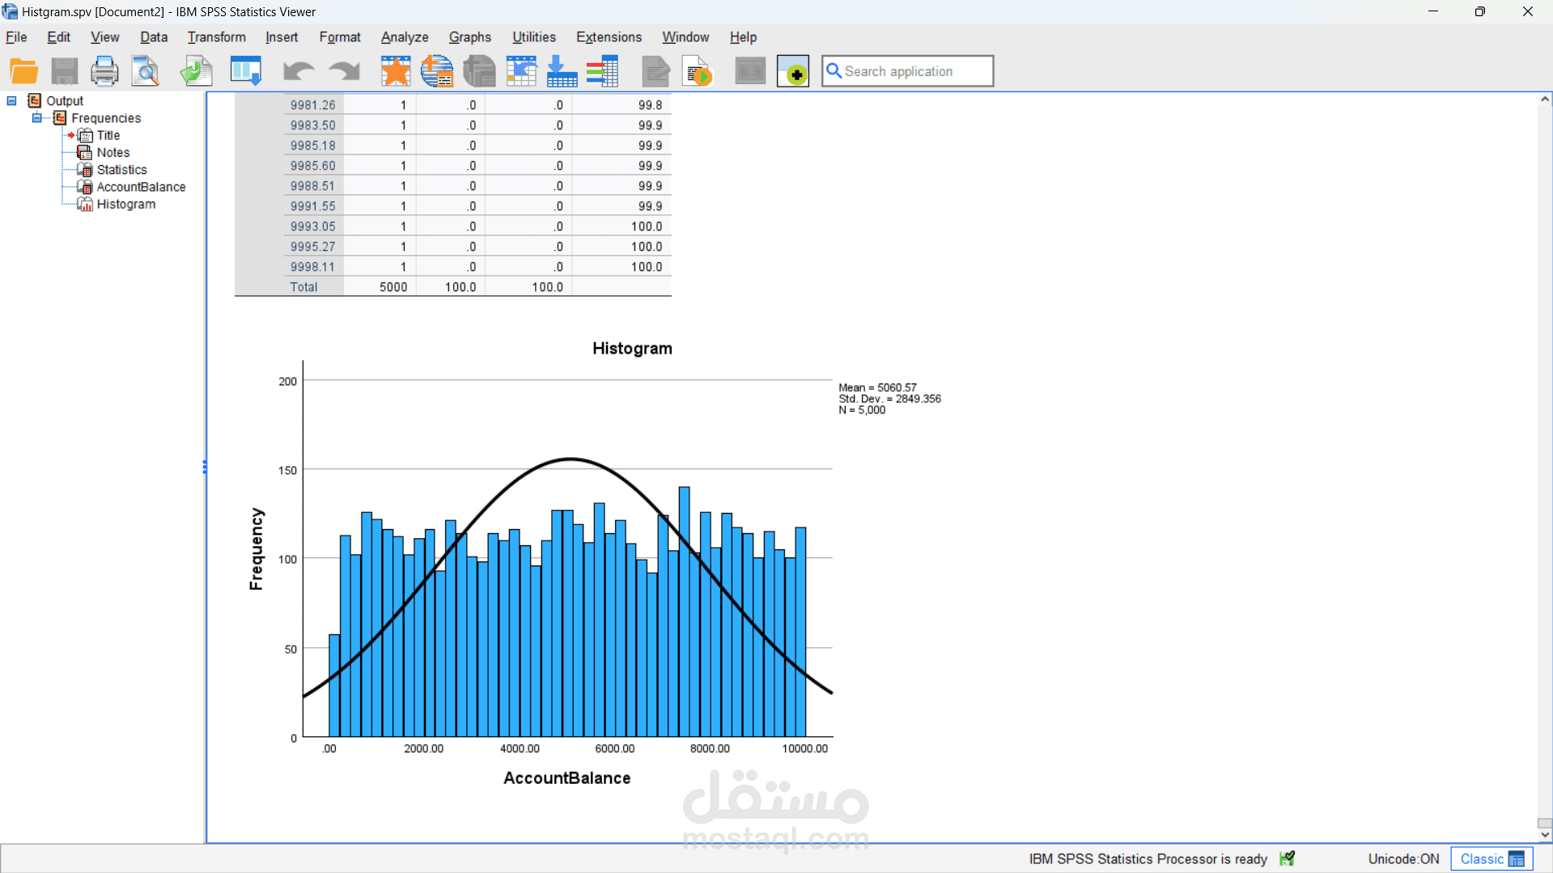The width and height of the screenshot is (1553, 873).
Task: Click the greyed designate window icon
Action: tap(750, 71)
